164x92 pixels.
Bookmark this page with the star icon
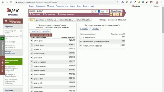tap(117, 2)
